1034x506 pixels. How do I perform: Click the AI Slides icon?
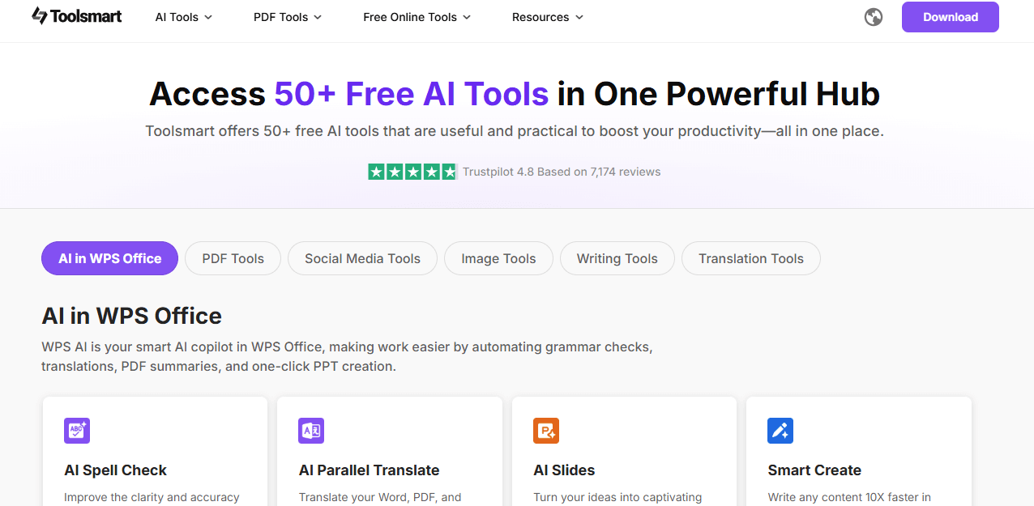click(546, 431)
